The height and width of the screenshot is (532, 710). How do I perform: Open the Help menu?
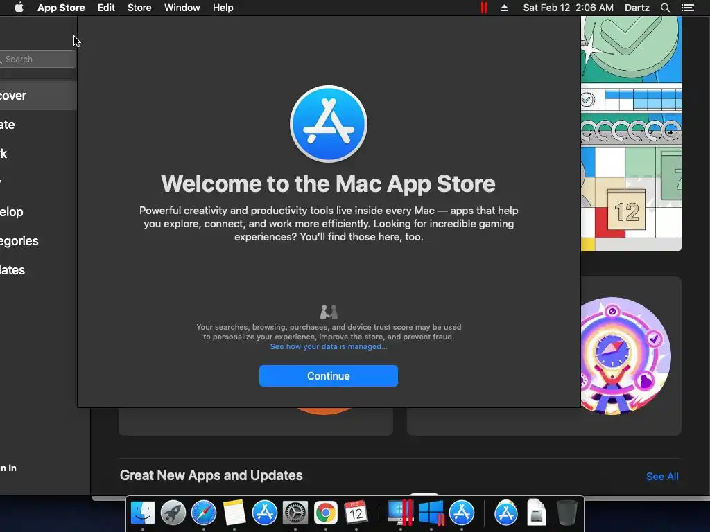tap(223, 8)
